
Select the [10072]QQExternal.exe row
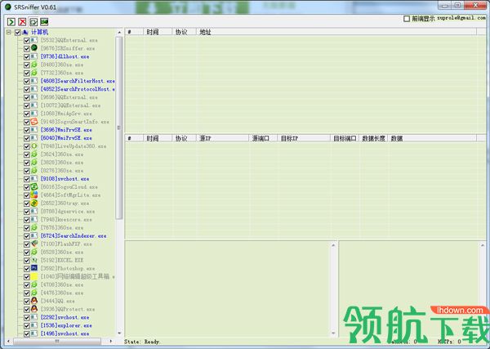coord(70,105)
